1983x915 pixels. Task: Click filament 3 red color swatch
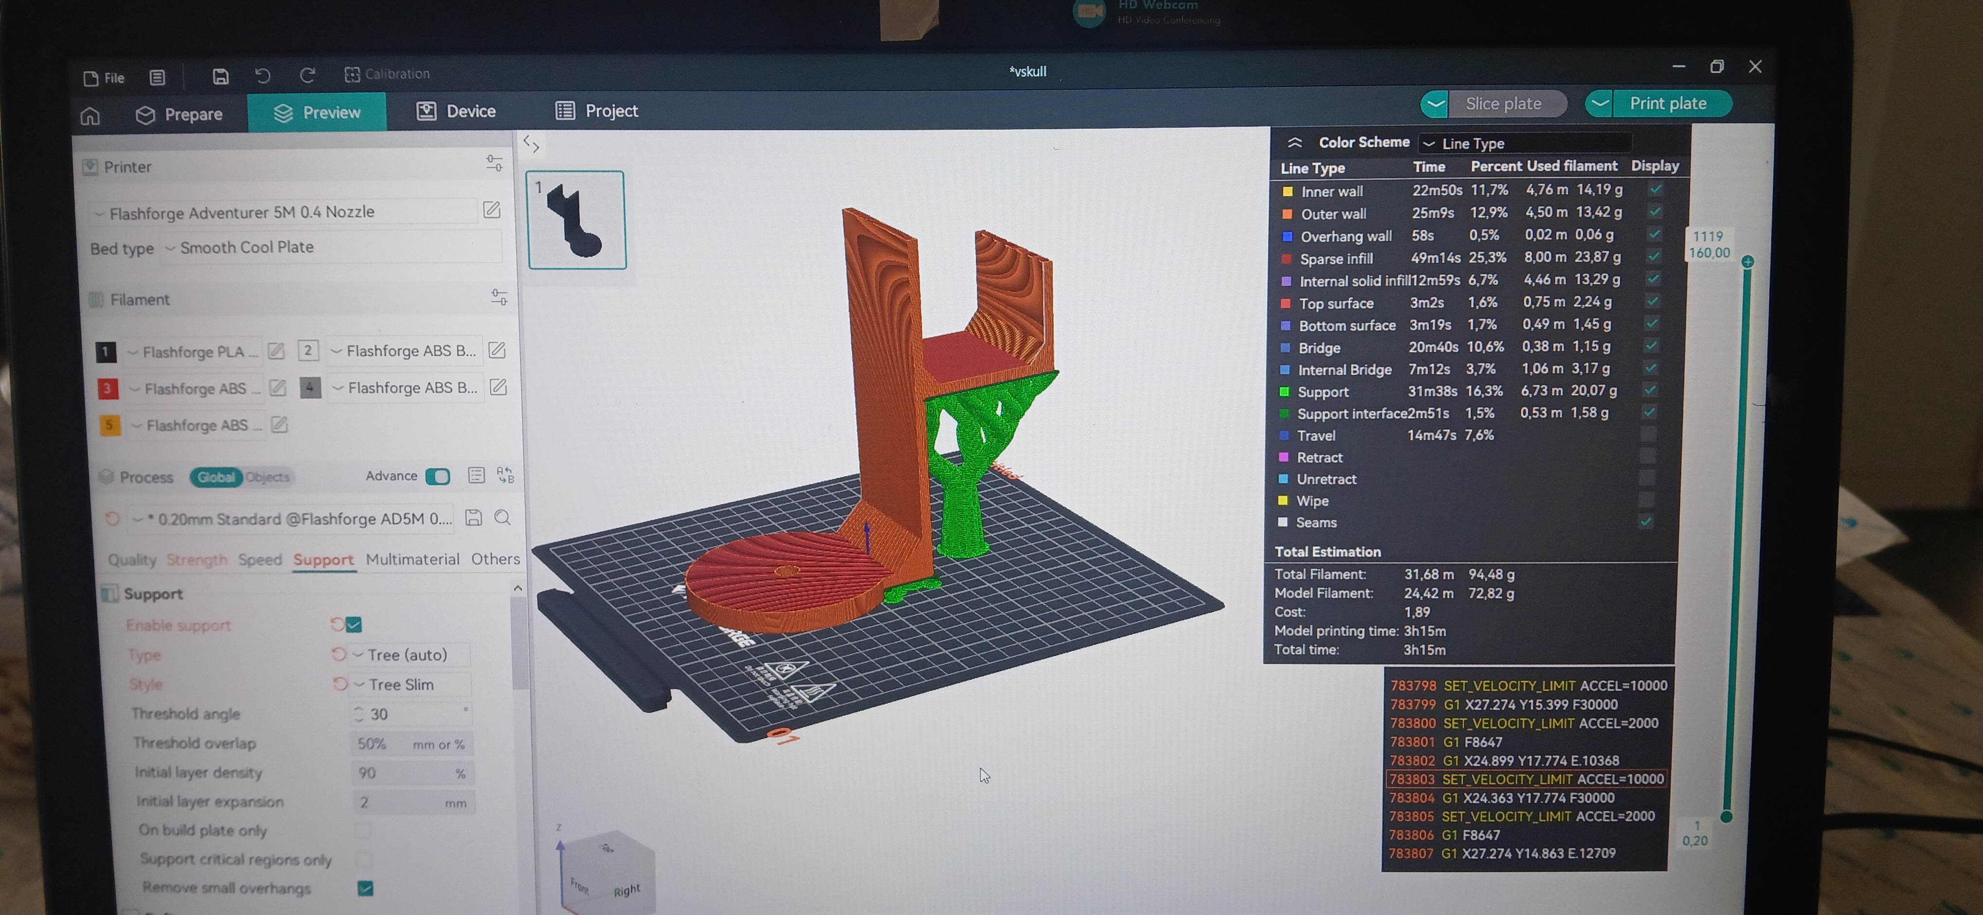[108, 389]
